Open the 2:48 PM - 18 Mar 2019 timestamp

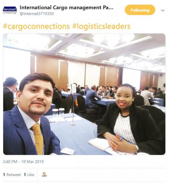pyautogui.click(x=23, y=161)
